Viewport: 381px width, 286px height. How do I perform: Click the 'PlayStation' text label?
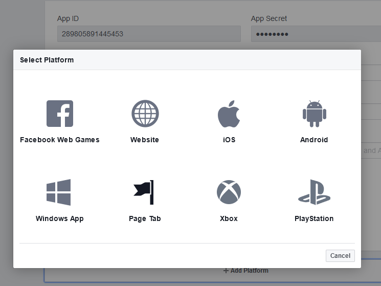(314, 218)
